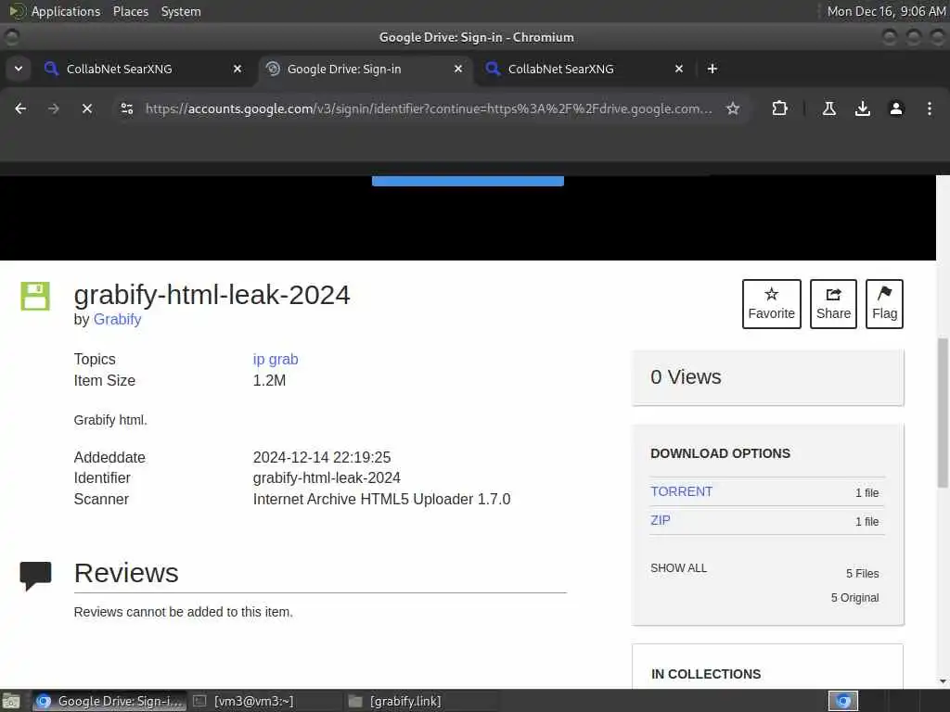This screenshot has height=712, width=950.
Task: Switch to the last CollabNet SearXNG tab
Action: tap(586, 69)
